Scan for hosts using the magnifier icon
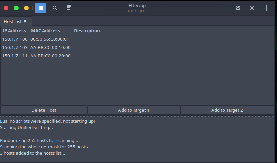The width and height of the screenshot is (277, 163). click(55, 8)
